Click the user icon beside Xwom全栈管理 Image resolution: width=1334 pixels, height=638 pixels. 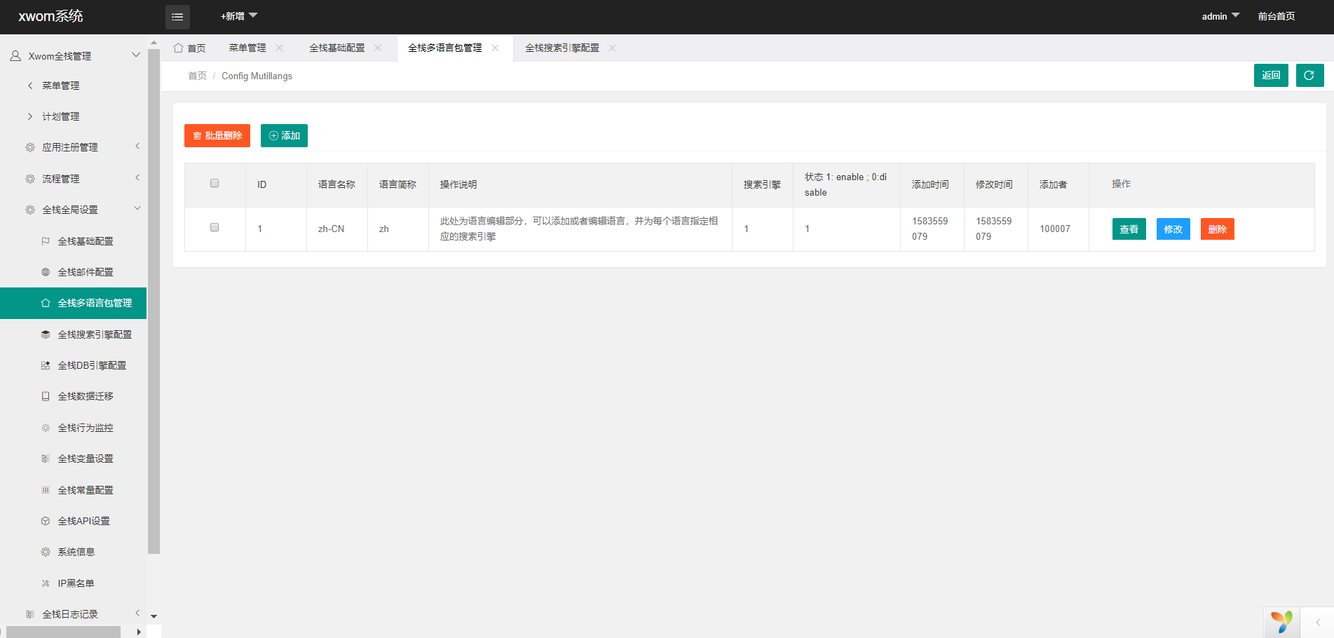15,55
